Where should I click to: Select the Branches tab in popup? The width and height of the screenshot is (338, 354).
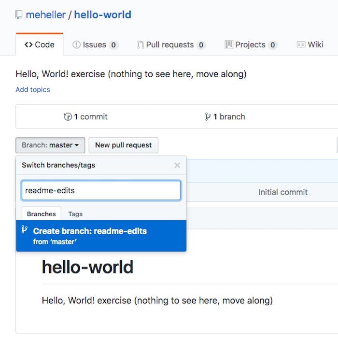pos(42,213)
